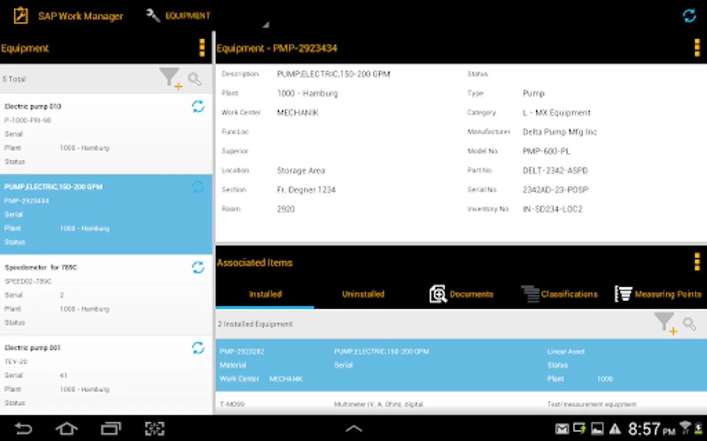Open the Measuring Points tab
Image resolution: width=707 pixels, height=441 pixels.
click(x=658, y=294)
